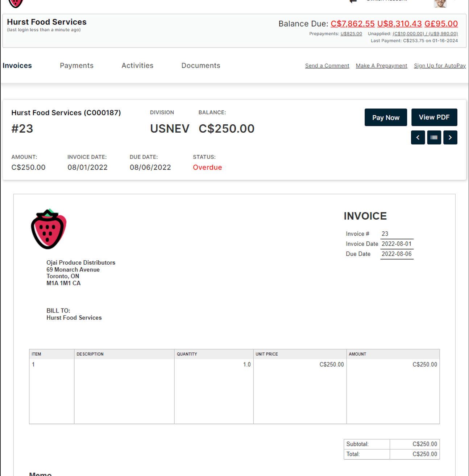This screenshot has width=469, height=476.
Task: Click the C$250.00 value under AMOUNT label
Action: (x=28, y=167)
